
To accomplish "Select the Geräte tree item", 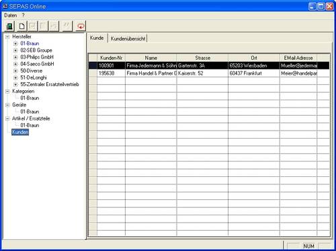I will (x=19, y=105).
